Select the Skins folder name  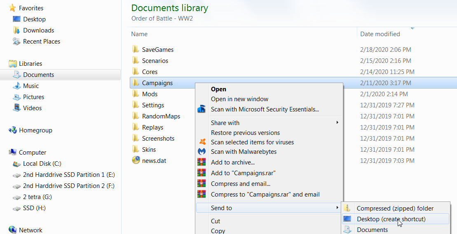(149, 149)
